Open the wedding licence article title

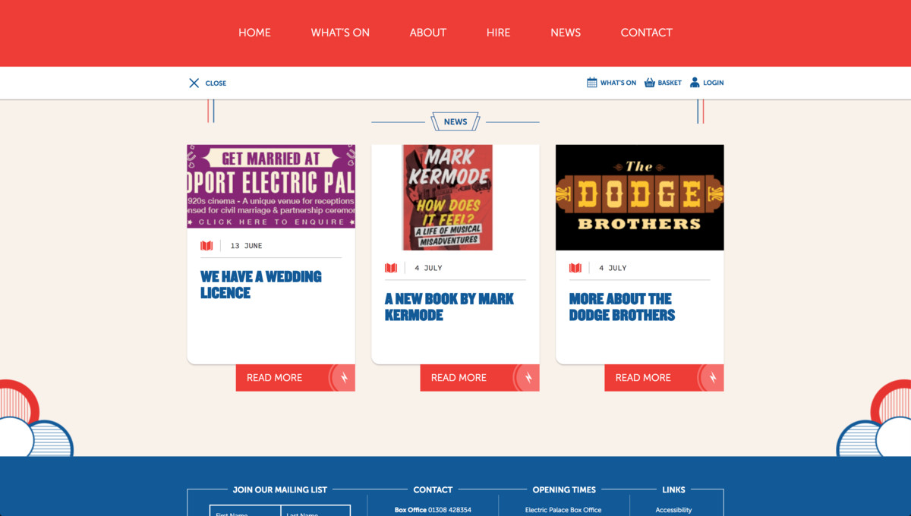pyautogui.click(x=261, y=285)
